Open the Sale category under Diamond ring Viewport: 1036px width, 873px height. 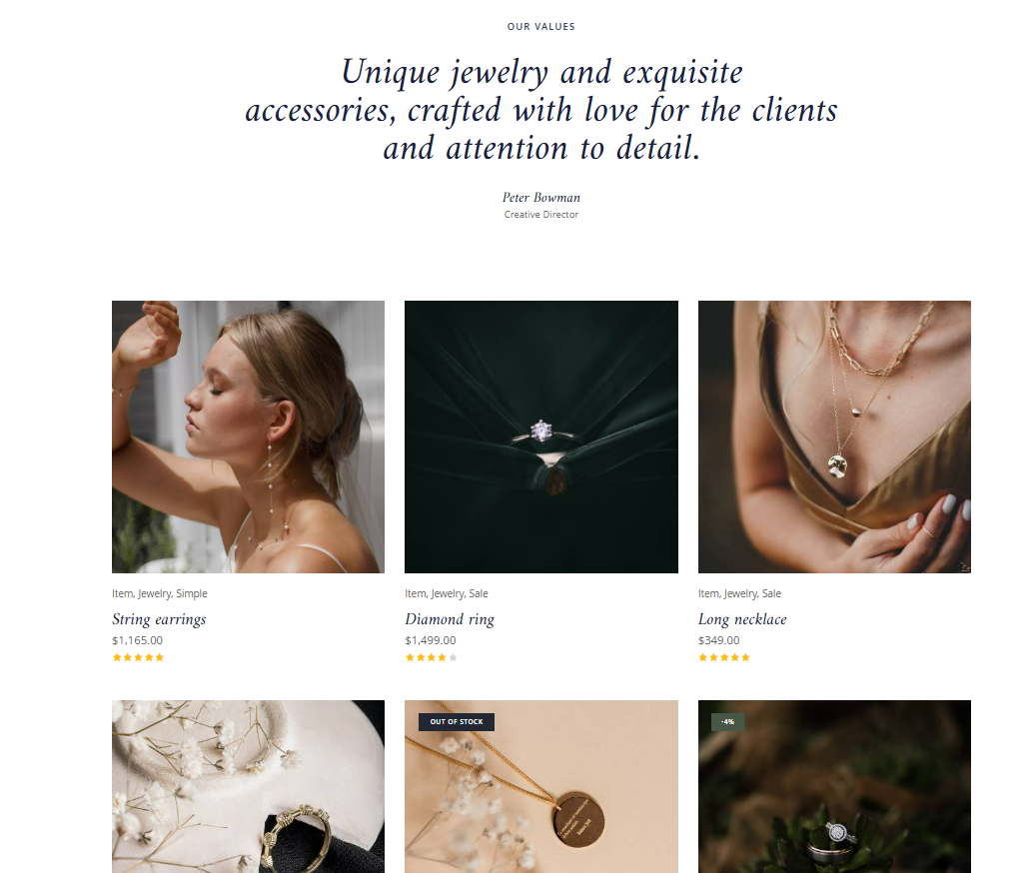pyautogui.click(x=479, y=593)
